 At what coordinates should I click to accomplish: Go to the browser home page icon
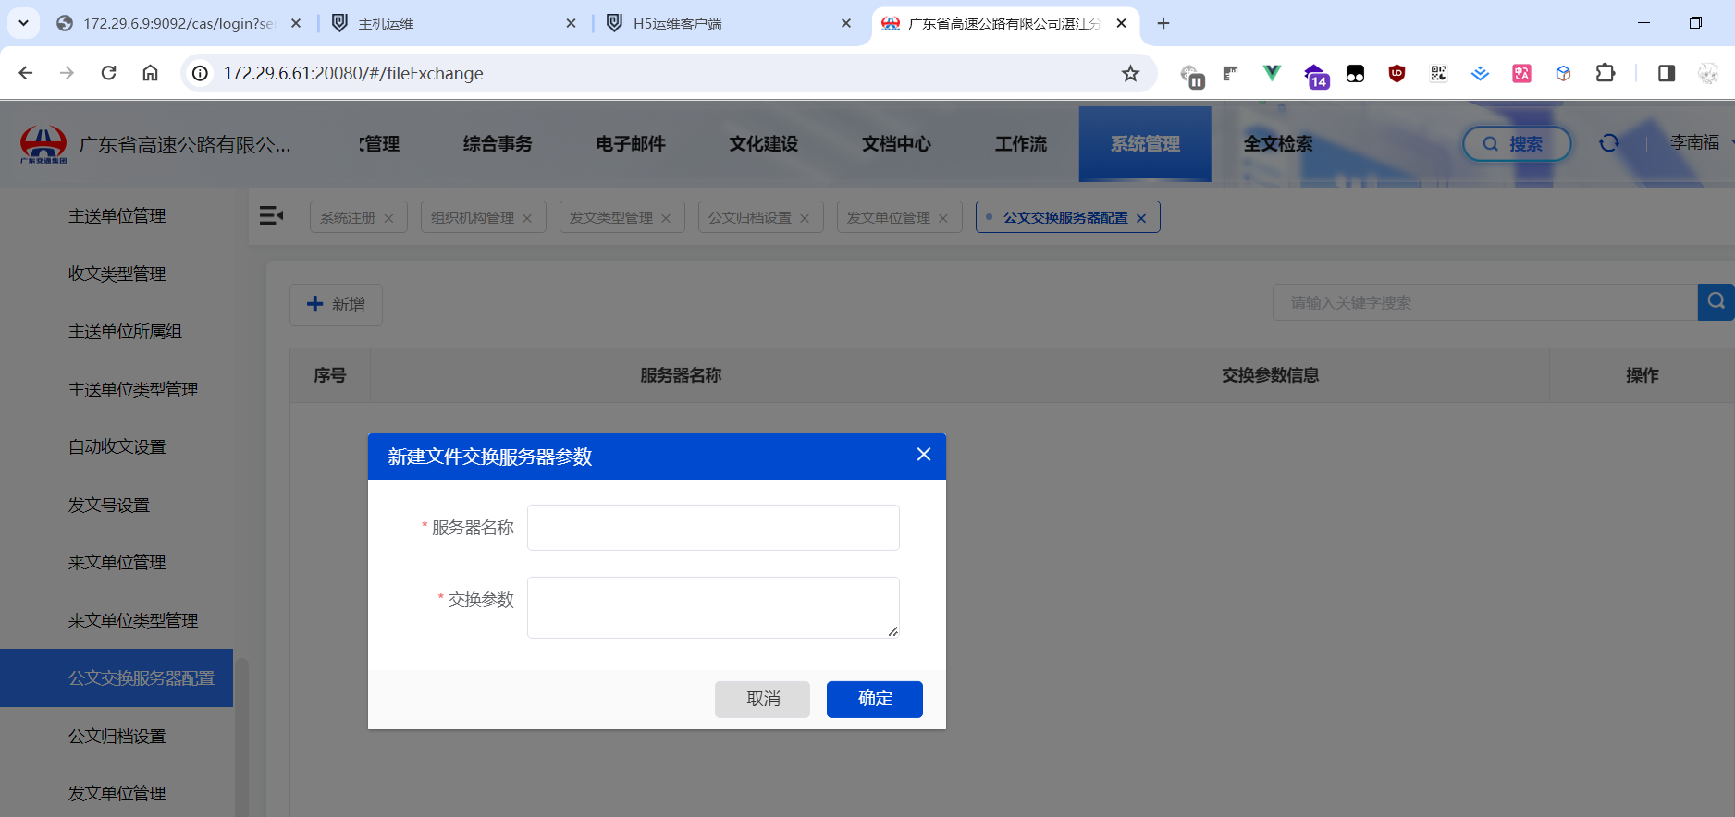pos(151,73)
